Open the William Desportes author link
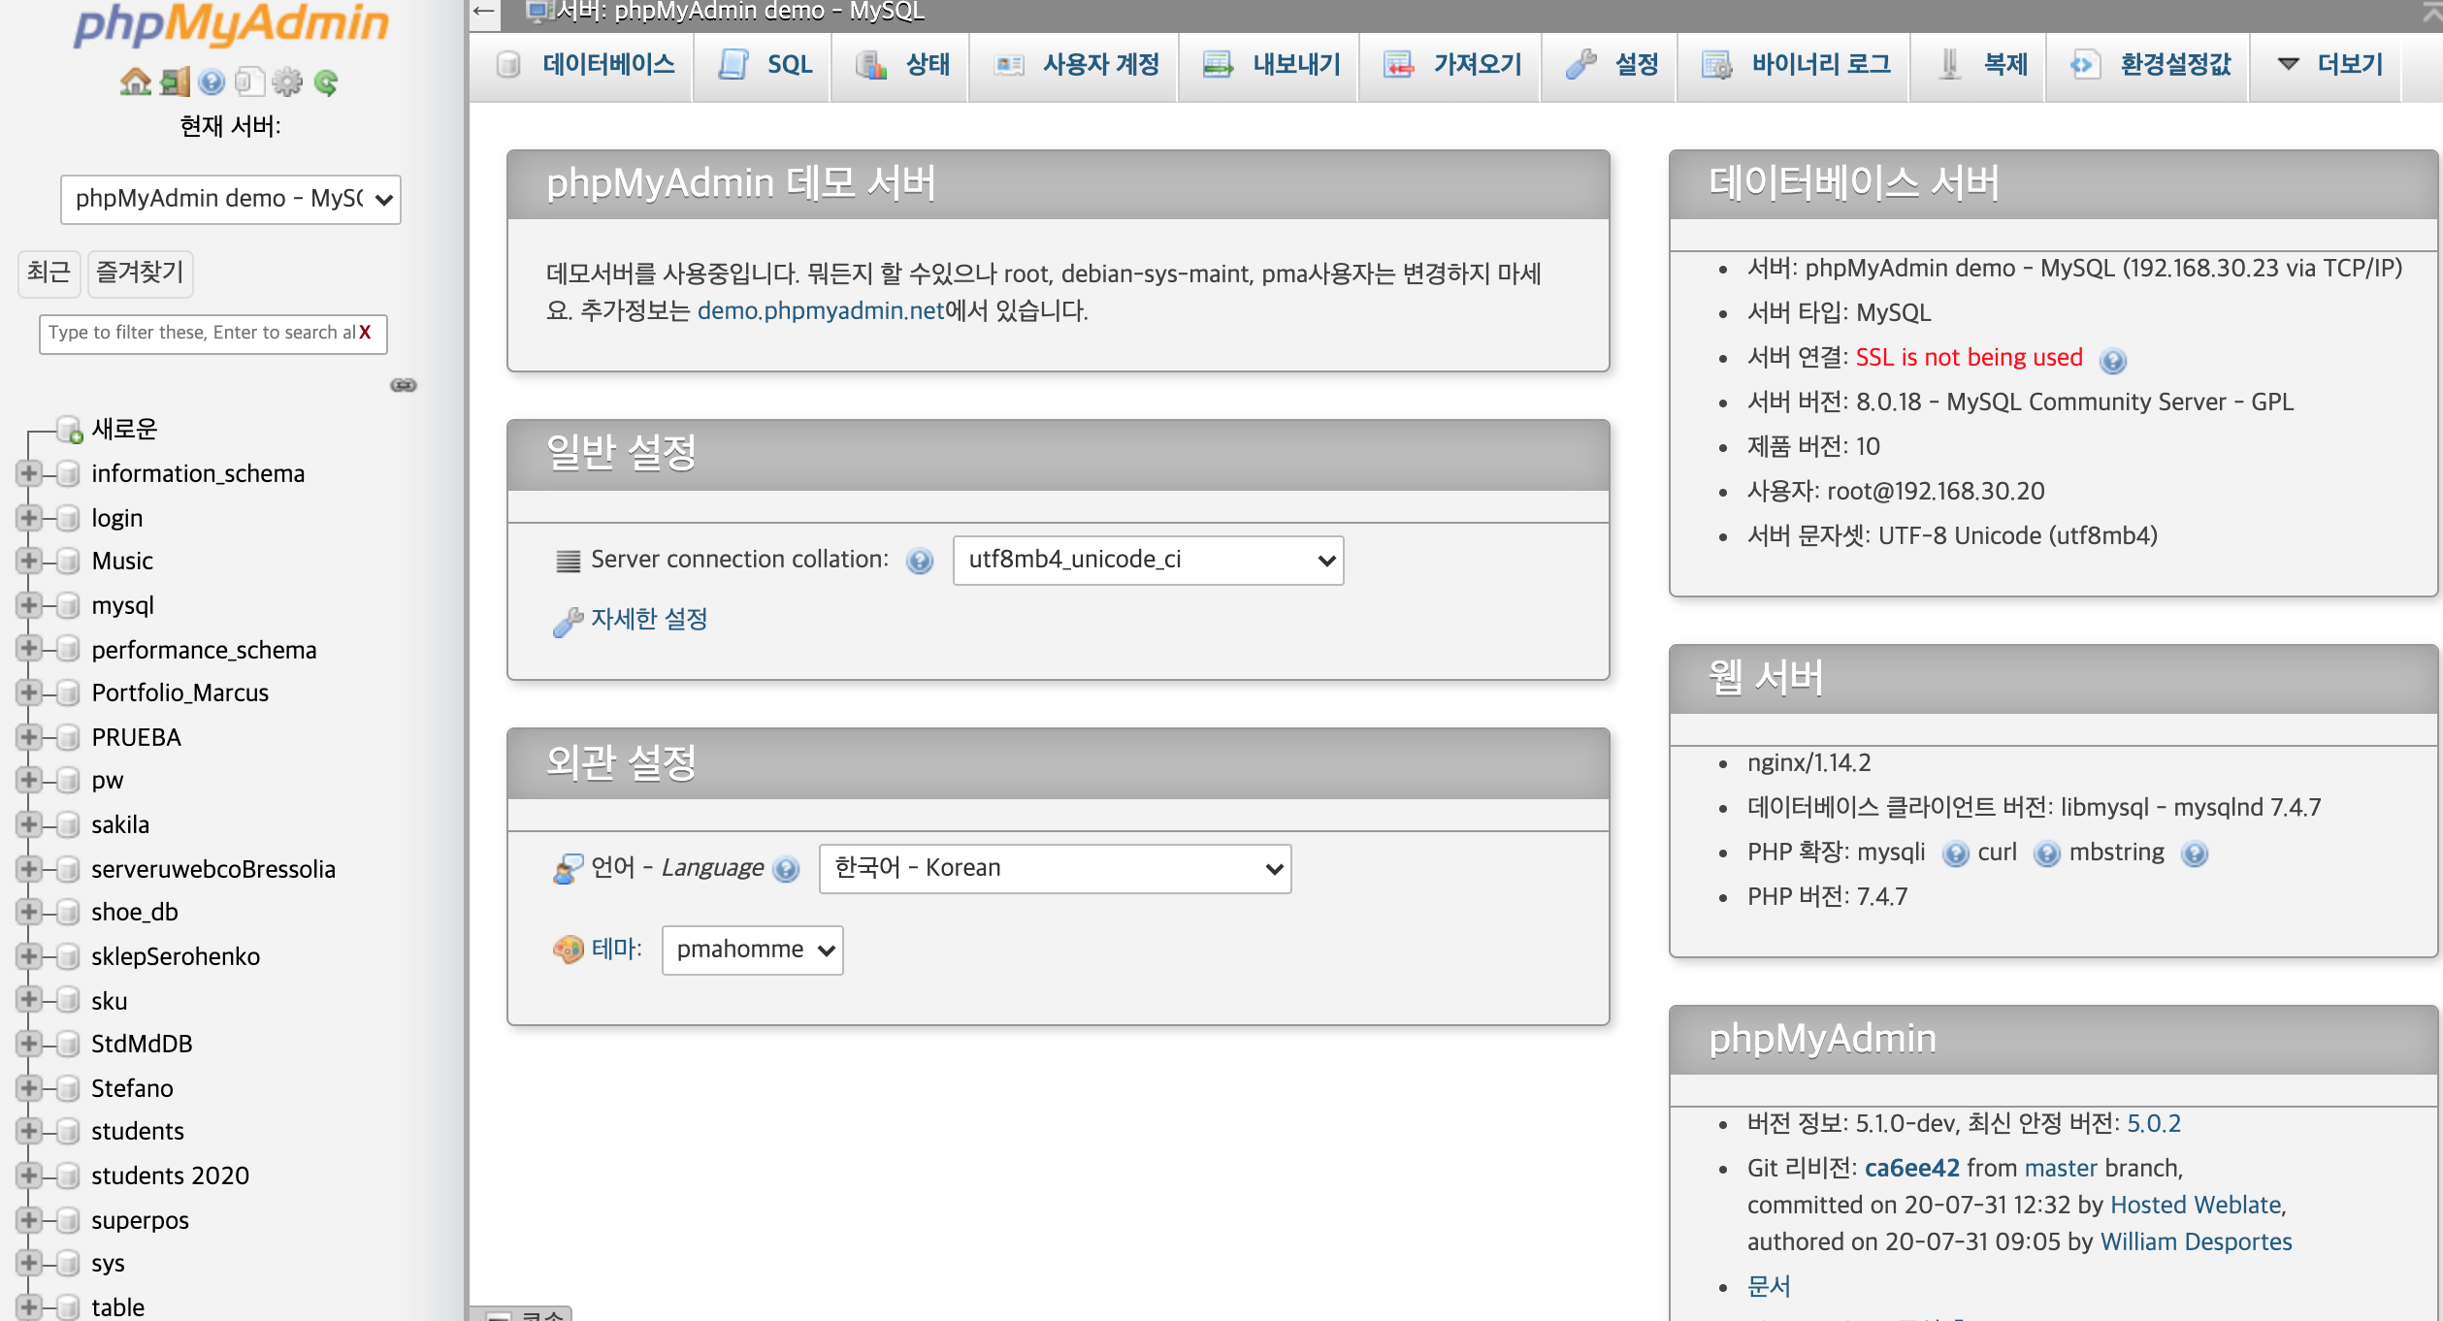2443x1321 pixels. (x=2197, y=1242)
